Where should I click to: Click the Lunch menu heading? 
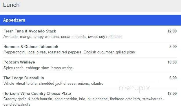click(11, 5)
